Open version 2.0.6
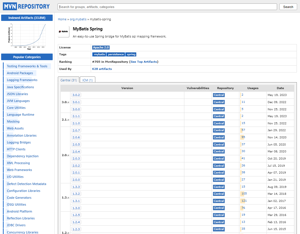The image size is (300, 234). pyautogui.click(x=76, y=137)
